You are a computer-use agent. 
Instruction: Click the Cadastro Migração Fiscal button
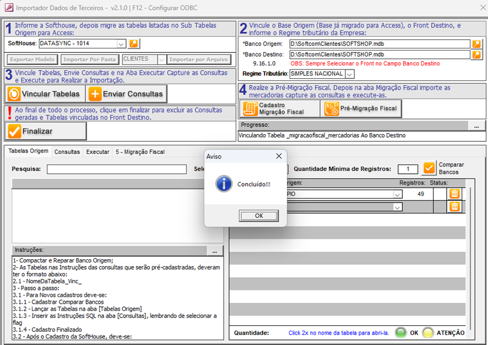click(280, 109)
